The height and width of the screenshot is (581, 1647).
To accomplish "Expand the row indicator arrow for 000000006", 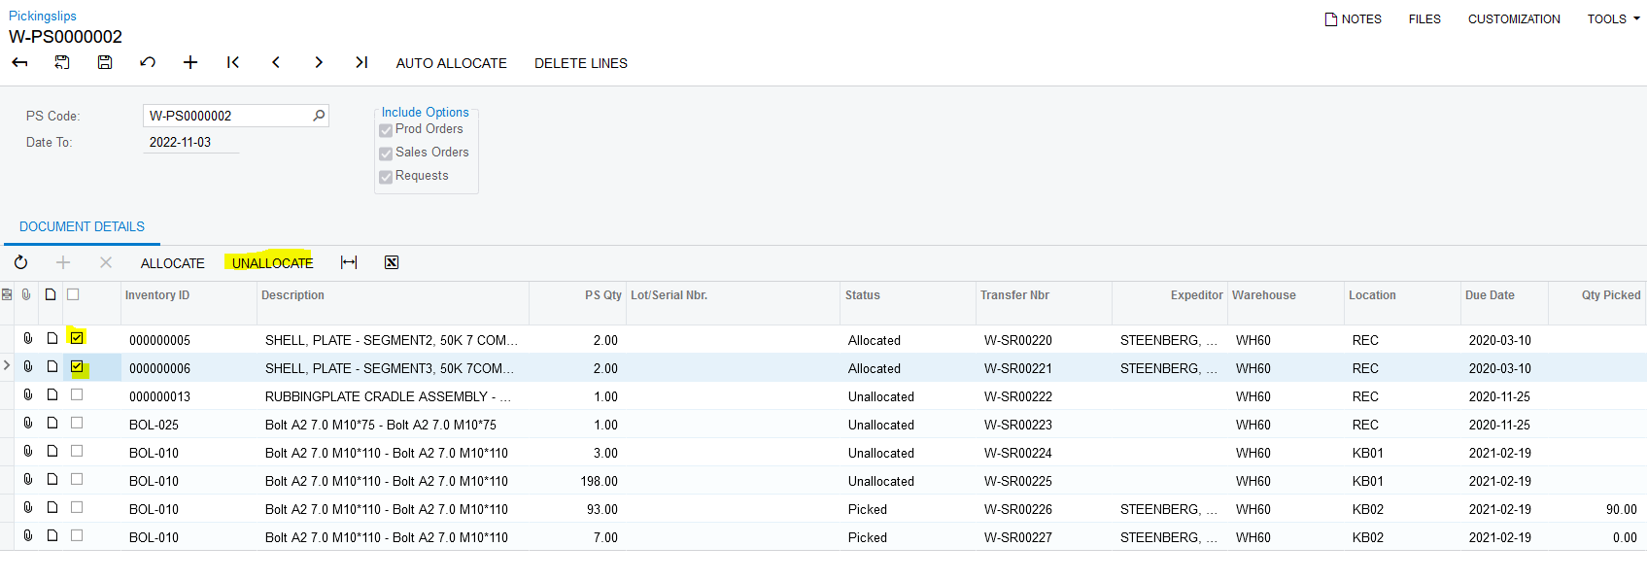I will coord(7,366).
